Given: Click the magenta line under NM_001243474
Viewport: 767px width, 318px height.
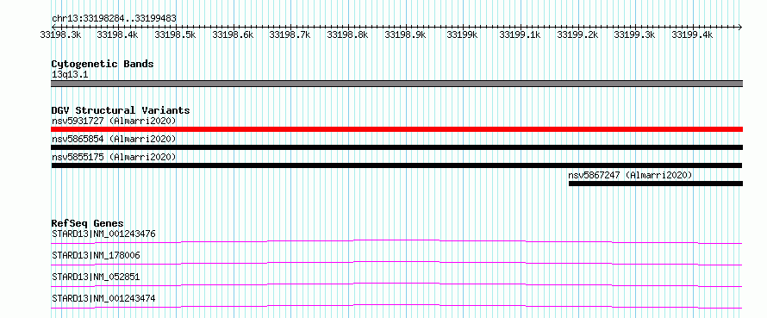Looking at the screenshot, I should click(x=396, y=306).
